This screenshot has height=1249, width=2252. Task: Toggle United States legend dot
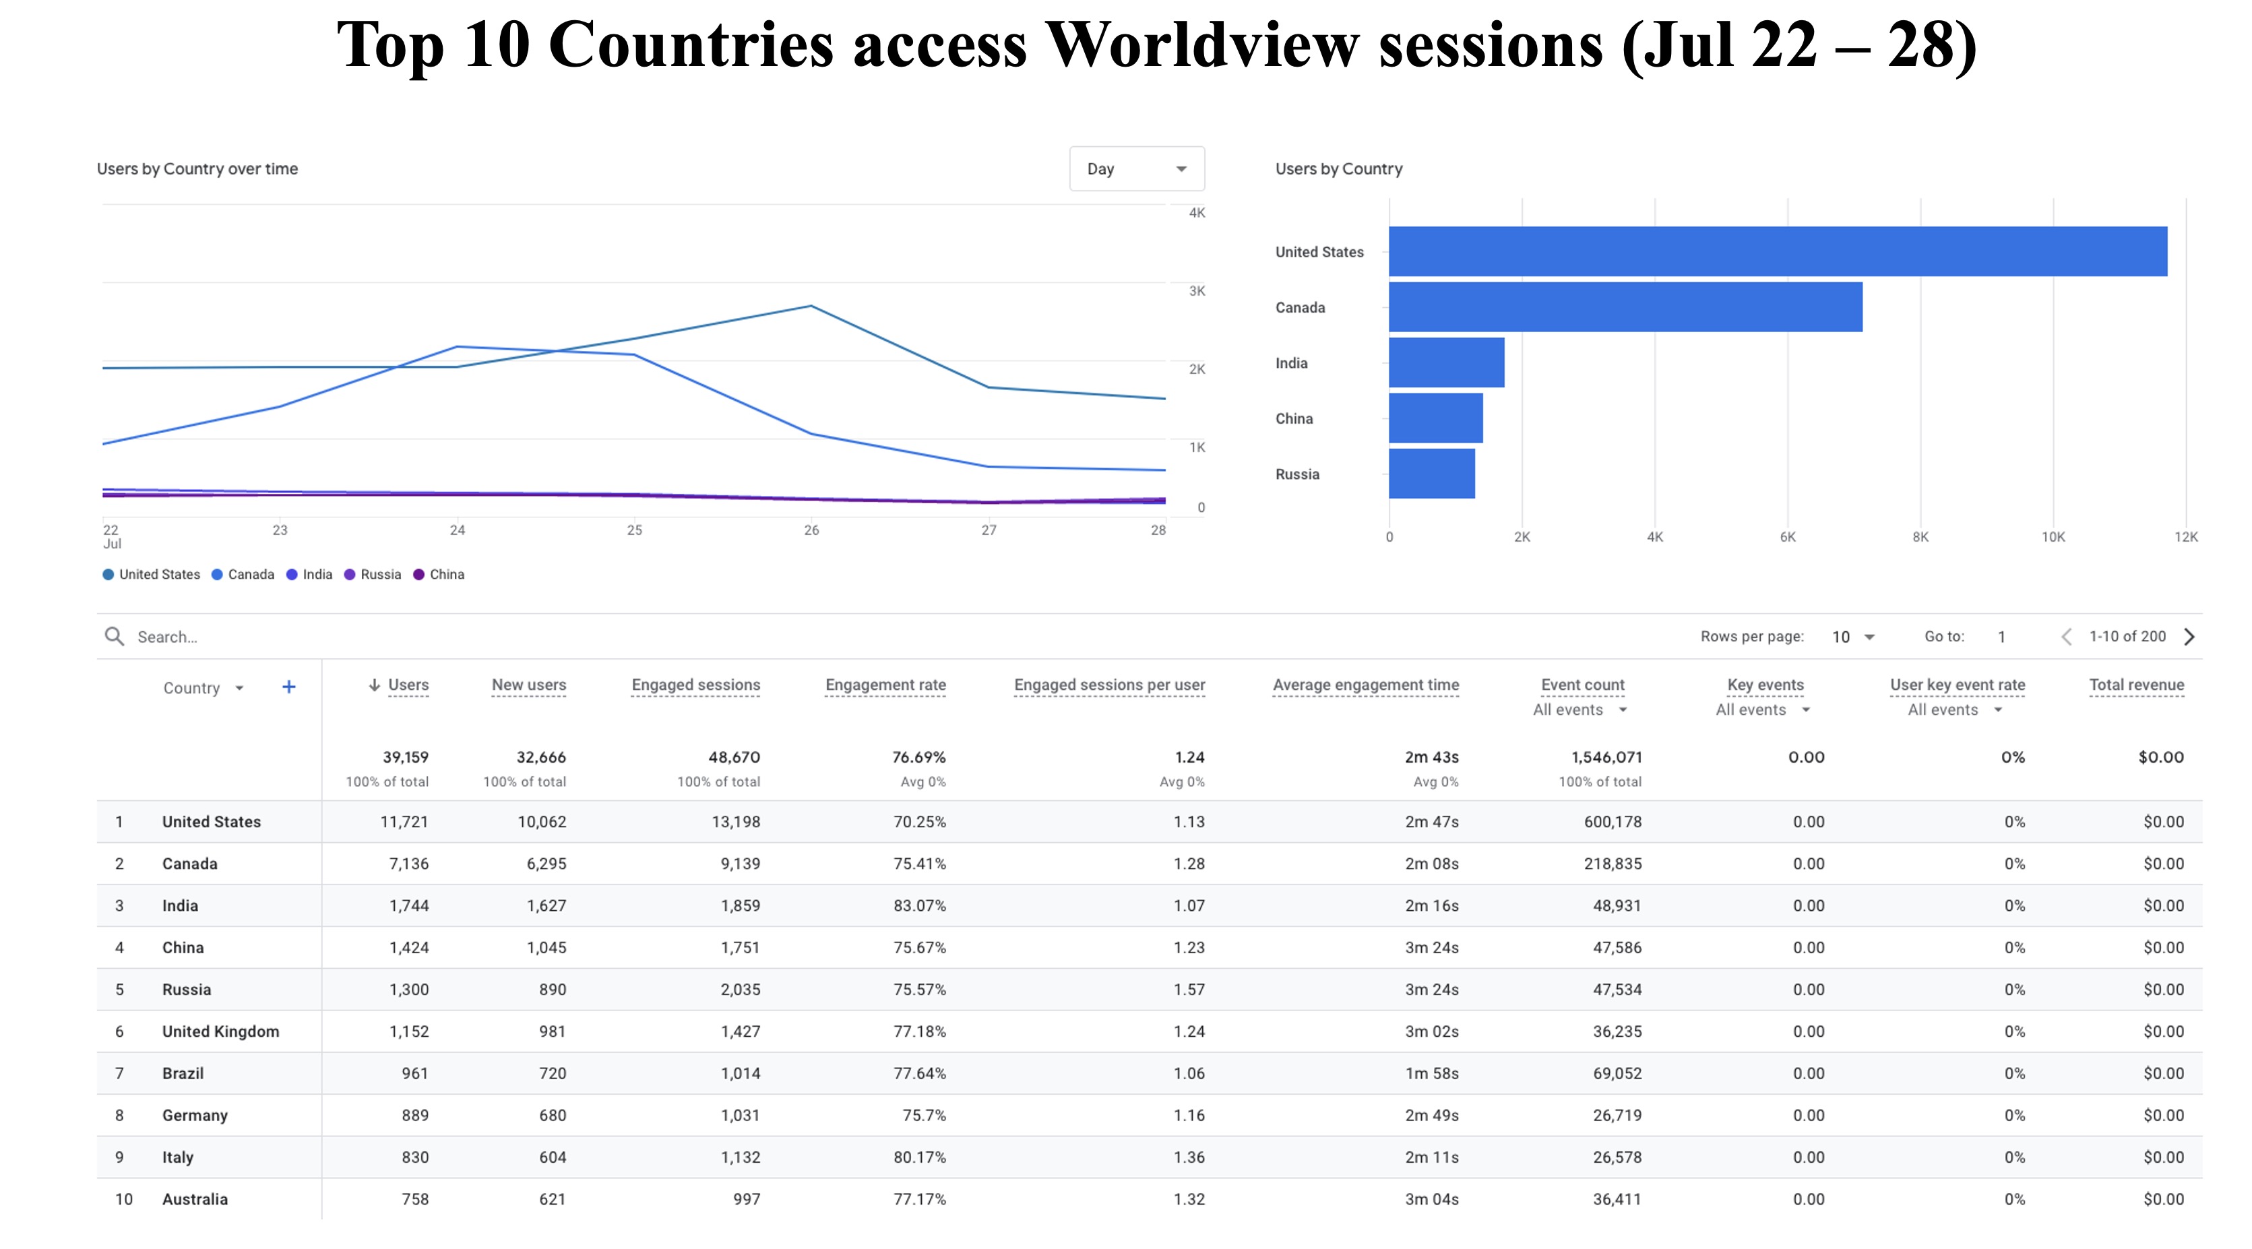[x=108, y=574]
